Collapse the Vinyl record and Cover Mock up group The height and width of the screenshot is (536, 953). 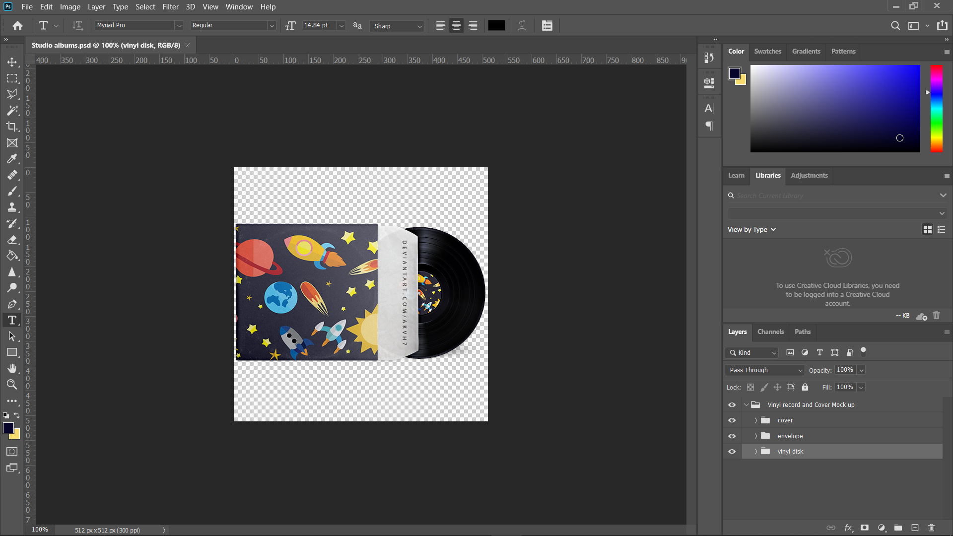[x=746, y=404]
